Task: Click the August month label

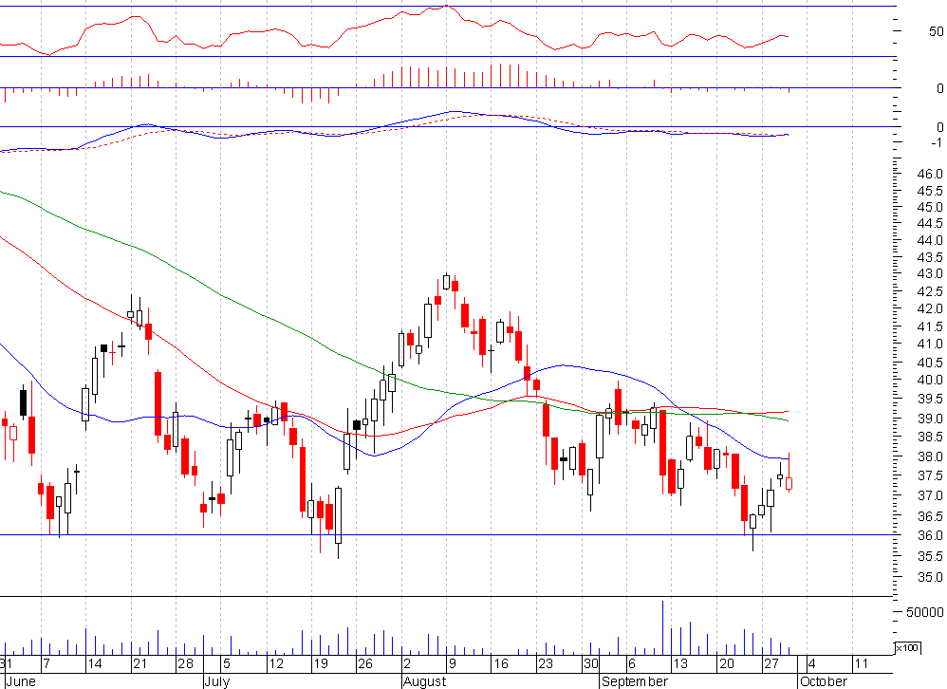Action: click(x=424, y=681)
